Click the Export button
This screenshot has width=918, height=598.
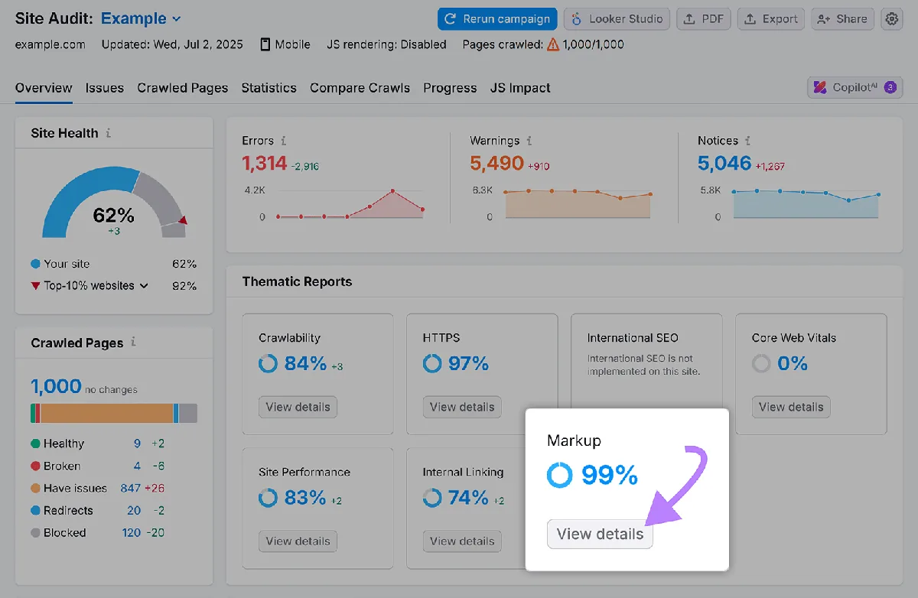coord(770,19)
